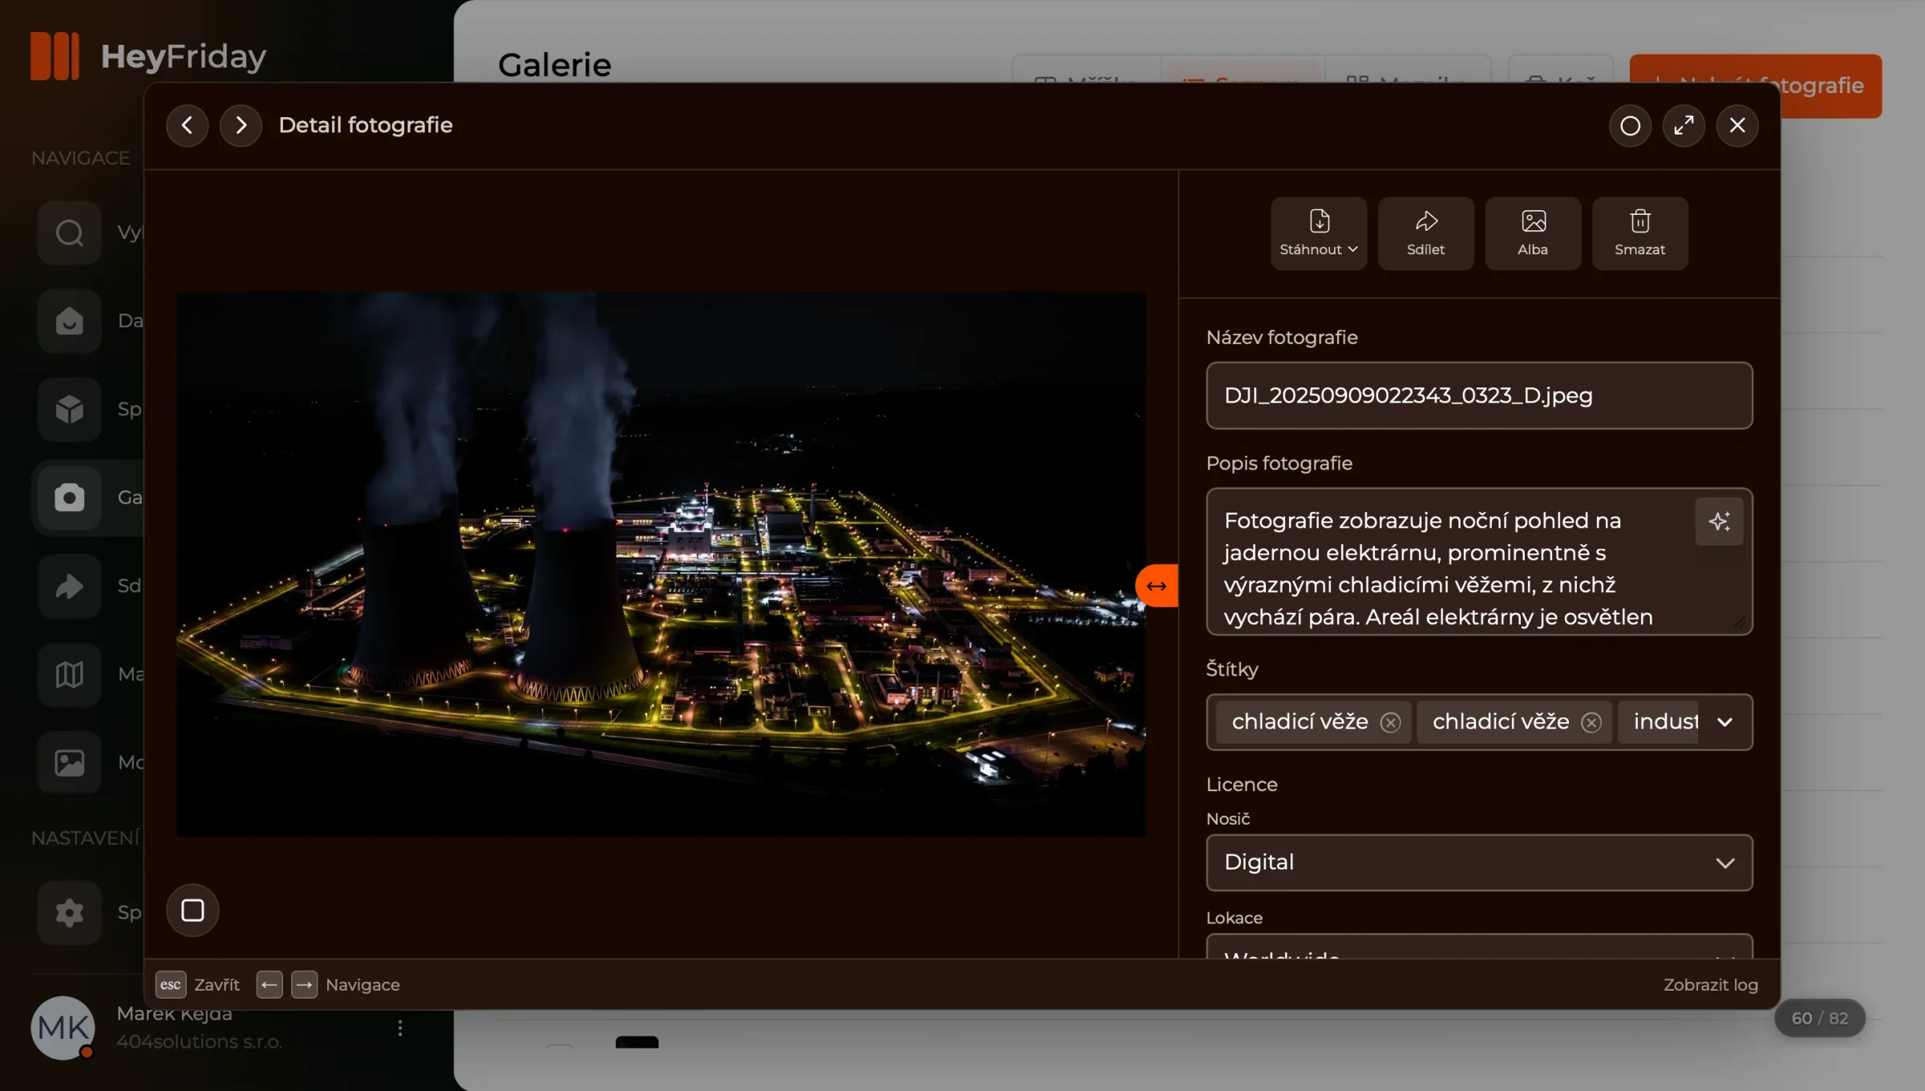The width and height of the screenshot is (1925, 1091).
Task: Toggle the square checkbox below the photo
Action: (x=192, y=910)
